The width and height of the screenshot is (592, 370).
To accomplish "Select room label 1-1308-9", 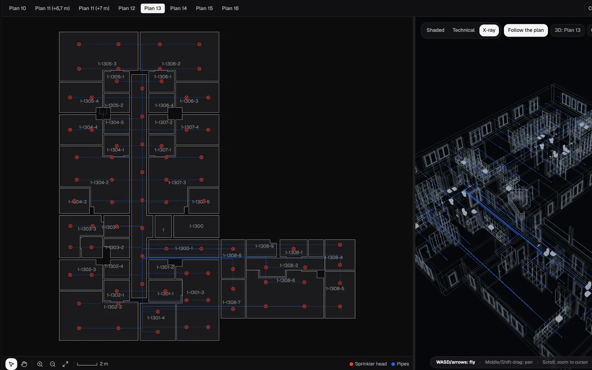I will (264, 246).
